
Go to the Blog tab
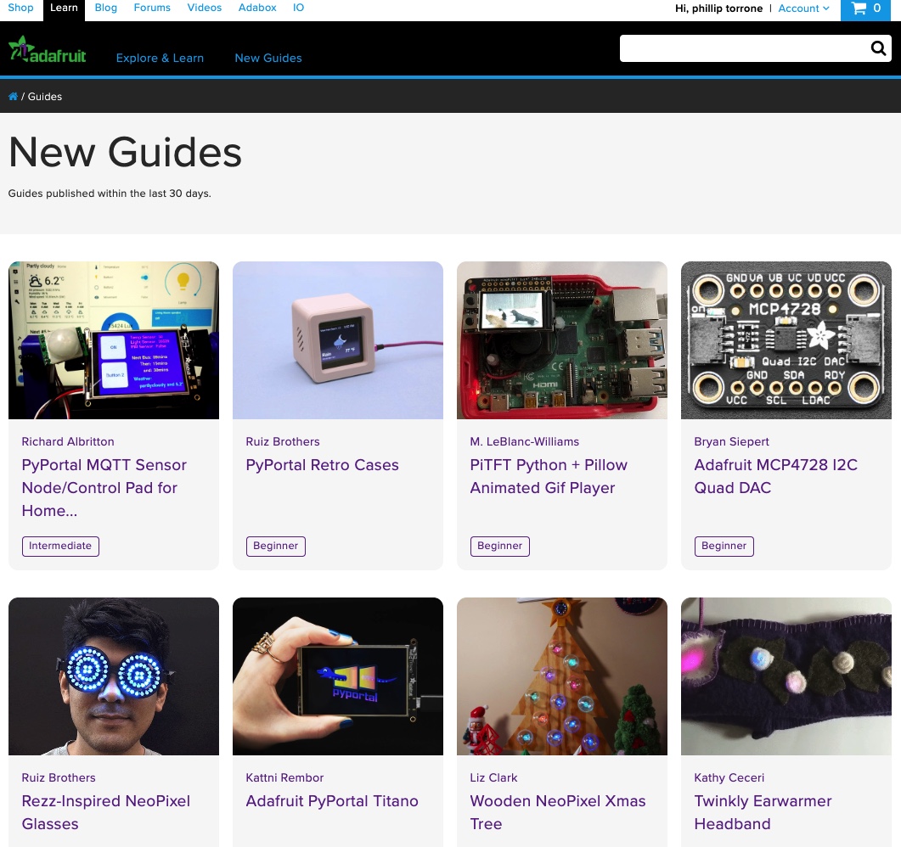pos(106,8)
